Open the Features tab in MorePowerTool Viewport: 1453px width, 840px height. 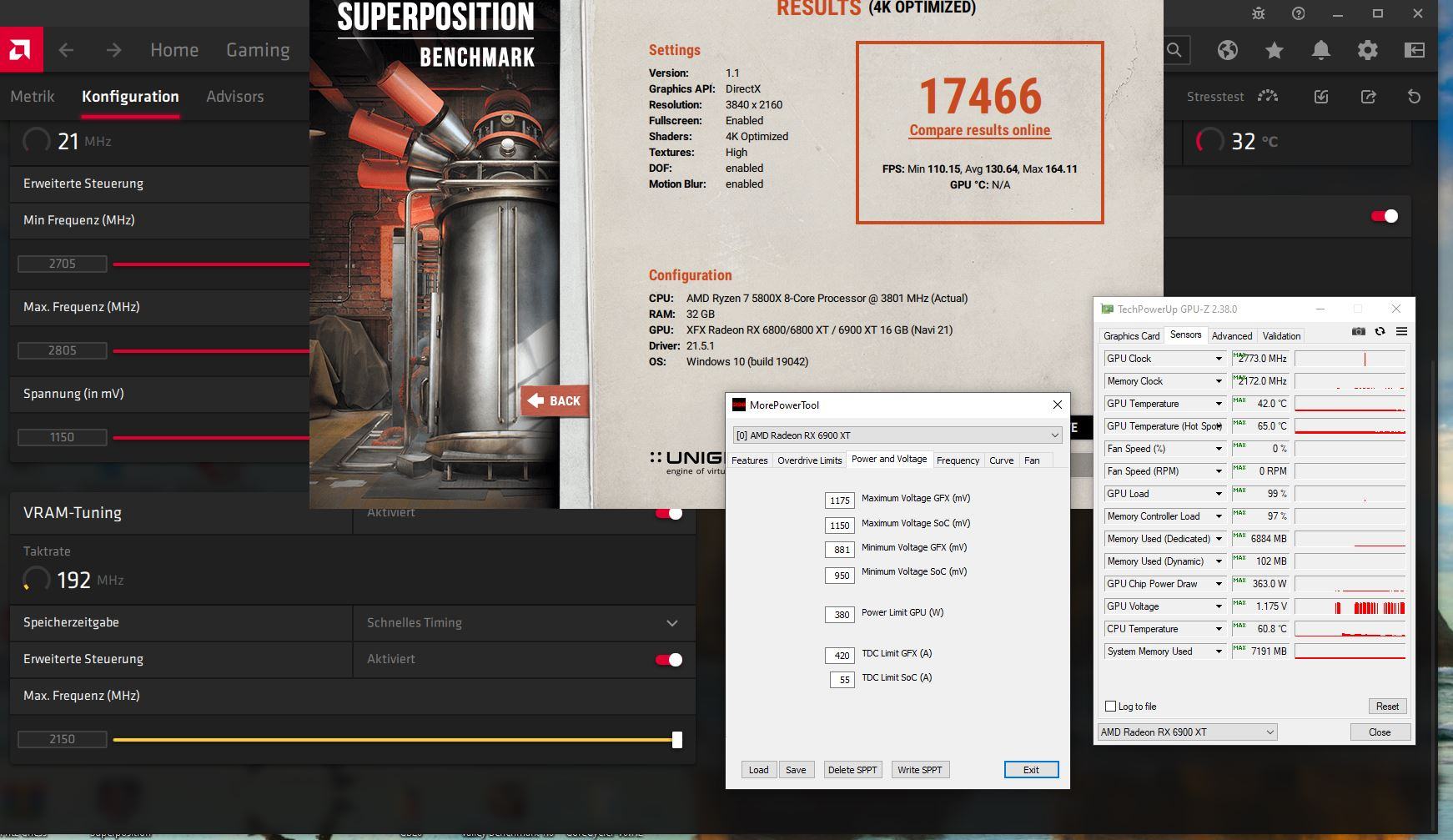[x=749, y=460]
